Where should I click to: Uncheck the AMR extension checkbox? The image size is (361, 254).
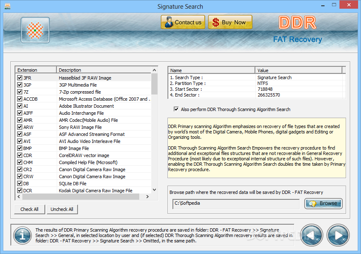tap(20, 120)
